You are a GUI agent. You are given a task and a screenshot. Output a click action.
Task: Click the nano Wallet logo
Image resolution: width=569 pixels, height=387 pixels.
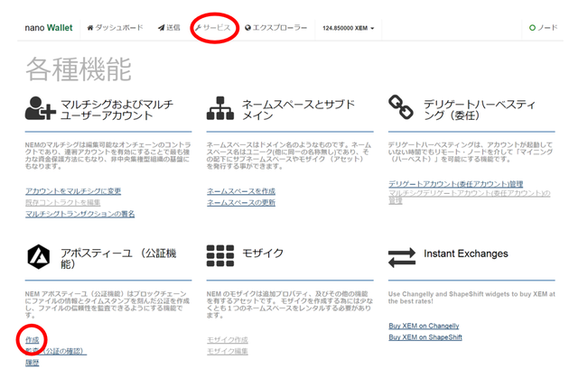49,28
